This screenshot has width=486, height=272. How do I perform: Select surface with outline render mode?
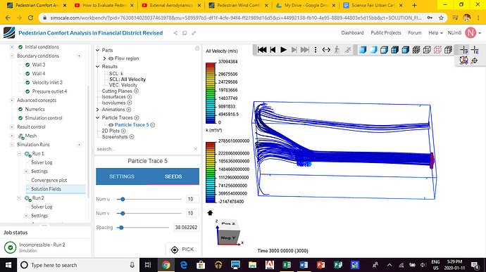click(x=384, y=50)
